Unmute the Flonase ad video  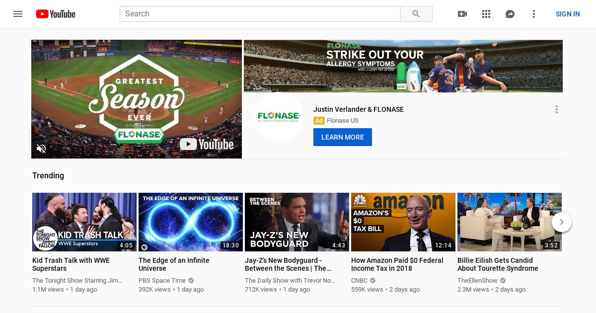click(x=42, y=148)
